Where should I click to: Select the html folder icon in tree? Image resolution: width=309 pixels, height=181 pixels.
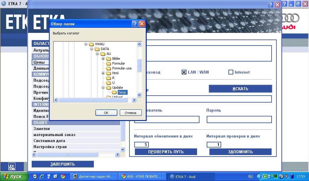tap(109, 73)
